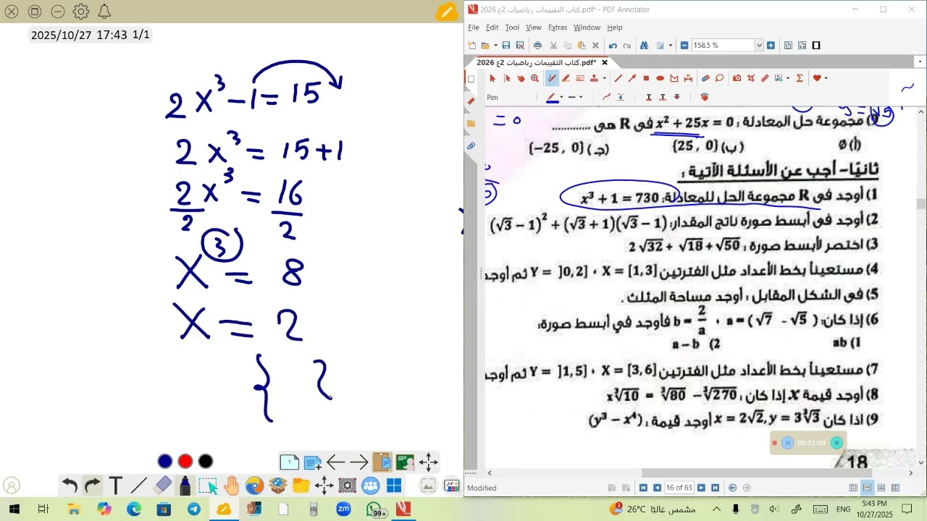Activate the Pan hand tool
The width and height of the screenshot is (927, 521).
(521, 78)
